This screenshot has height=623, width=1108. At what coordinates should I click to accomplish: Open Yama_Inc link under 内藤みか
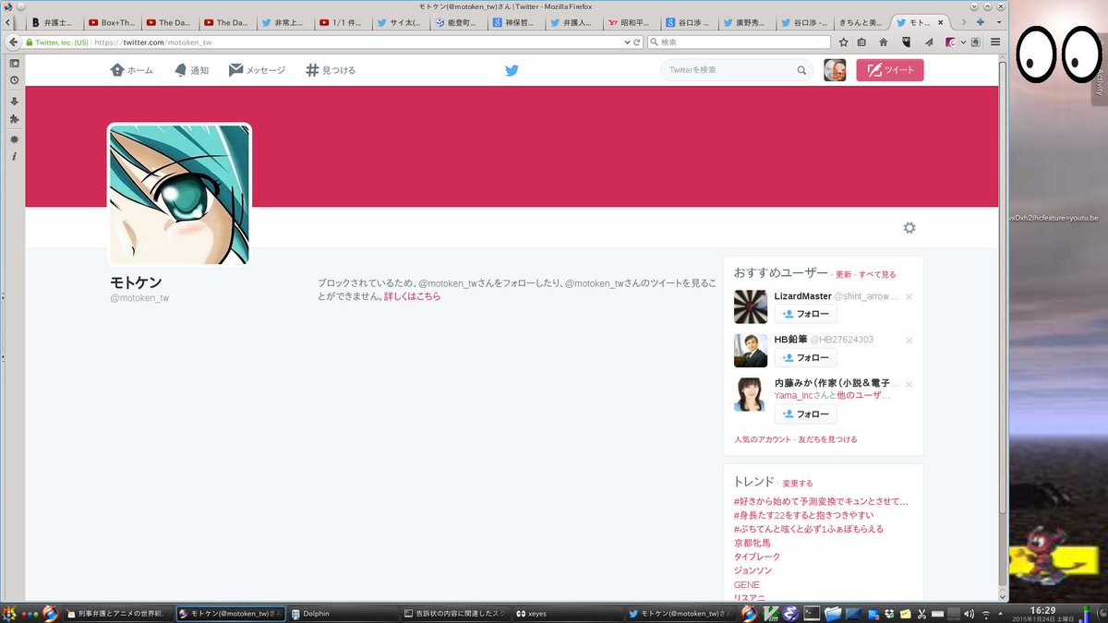(x=793, y=395)
